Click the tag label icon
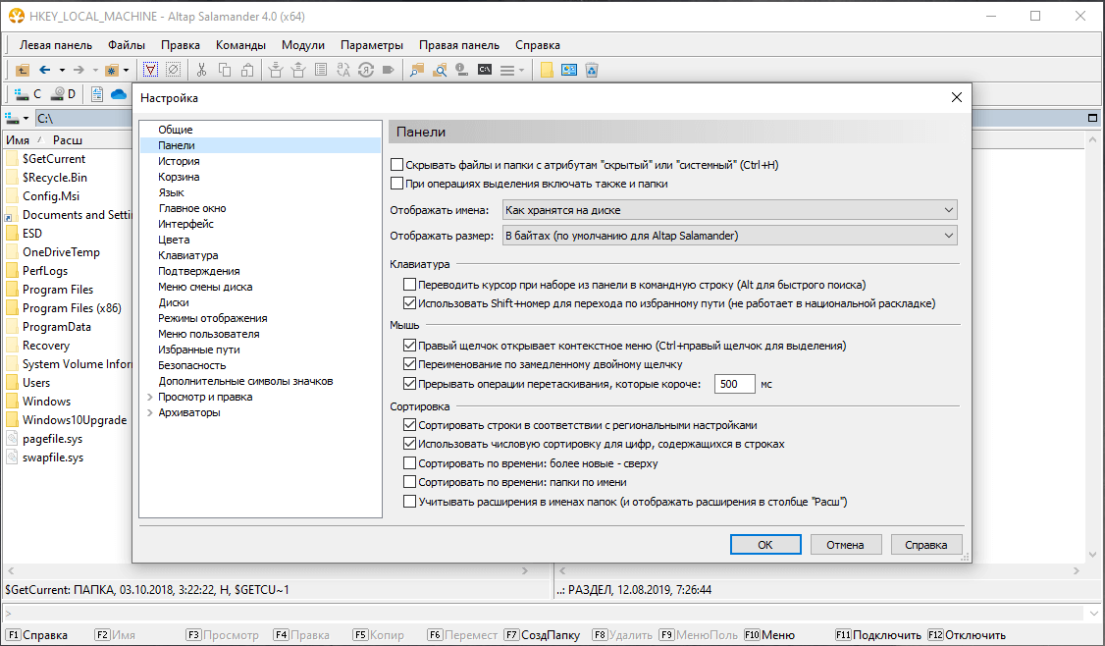Viewport: 1105px width, 646px height. point(389,70)
